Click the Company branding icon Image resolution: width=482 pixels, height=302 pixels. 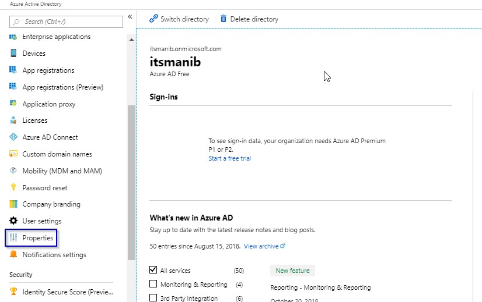13,204
